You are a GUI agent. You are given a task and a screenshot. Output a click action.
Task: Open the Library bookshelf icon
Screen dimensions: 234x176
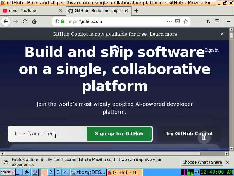208,21
